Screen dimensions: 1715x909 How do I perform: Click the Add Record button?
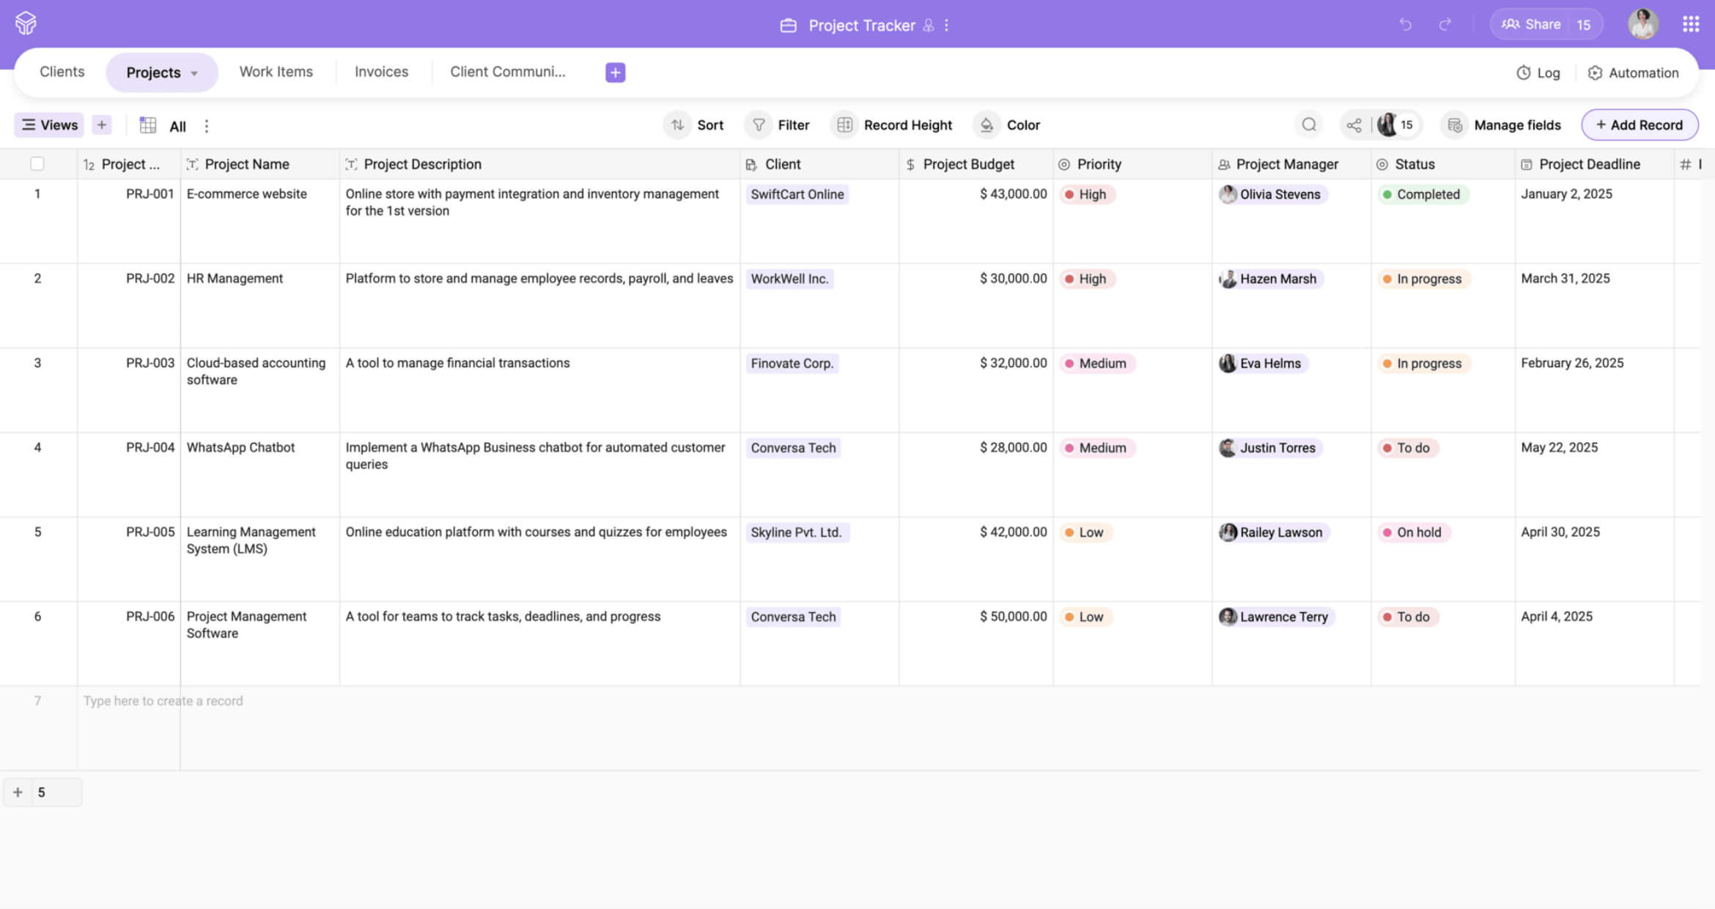click(1639, 125)
